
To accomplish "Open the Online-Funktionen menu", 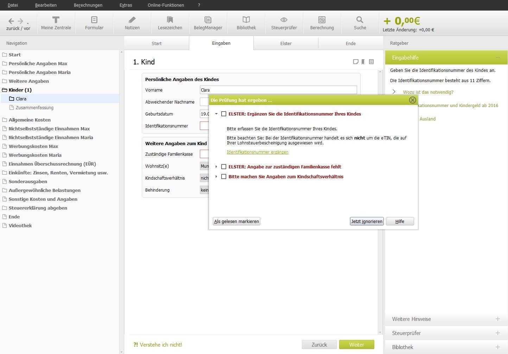I will coord(166,5).
